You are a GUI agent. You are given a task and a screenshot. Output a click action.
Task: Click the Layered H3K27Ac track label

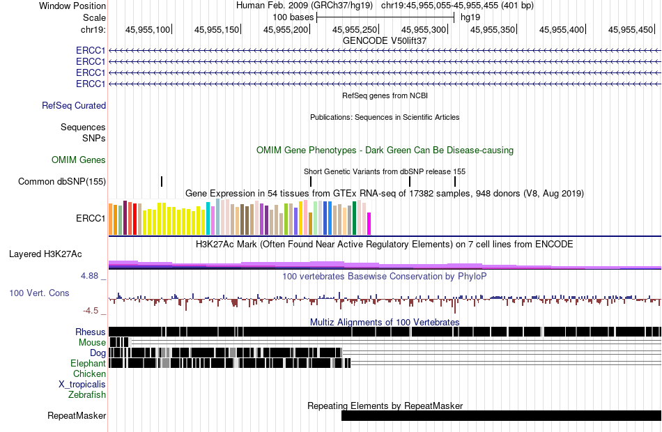(45, 254)
